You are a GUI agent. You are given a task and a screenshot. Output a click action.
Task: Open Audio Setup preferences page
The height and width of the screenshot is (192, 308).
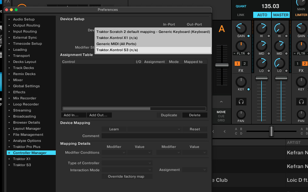[x=24, y=19]
